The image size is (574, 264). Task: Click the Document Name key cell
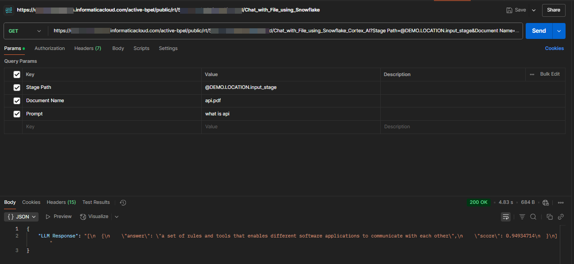point(113,101)
